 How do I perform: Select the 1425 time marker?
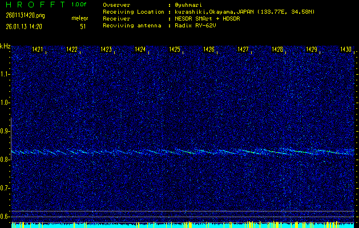[175, 50]
